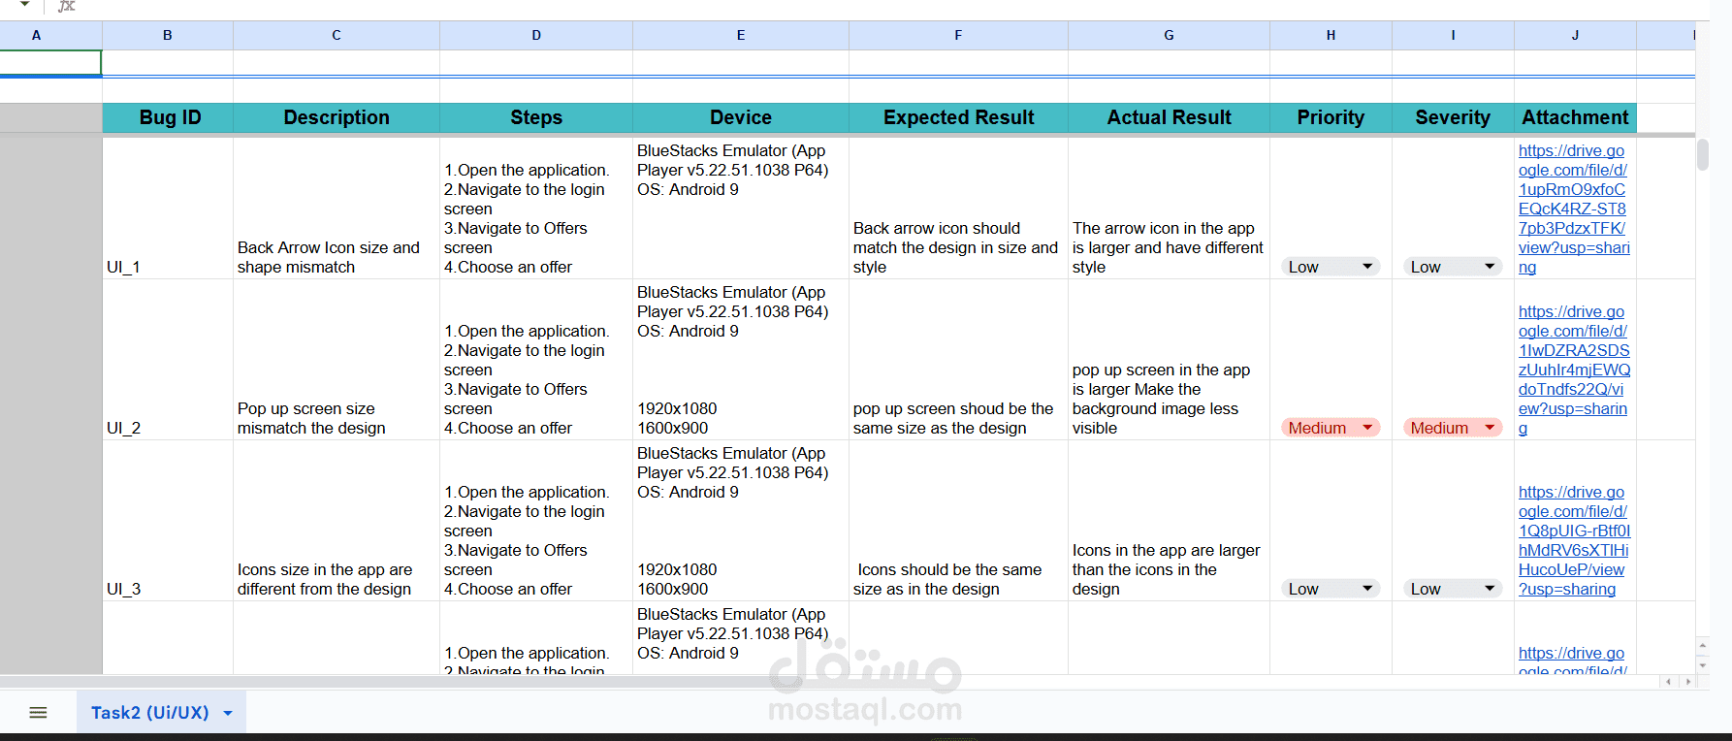Select 'pop up screen in the app is larger' cell

[x=1169, y=360]
